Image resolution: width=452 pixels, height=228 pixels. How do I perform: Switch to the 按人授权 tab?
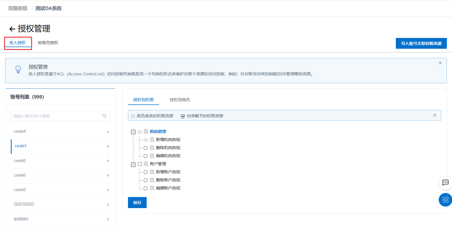click(x=18, y=43)
